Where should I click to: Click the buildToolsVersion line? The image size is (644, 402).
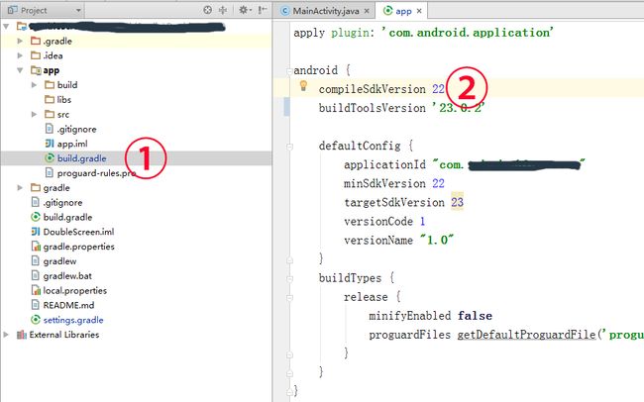(401, 108)
